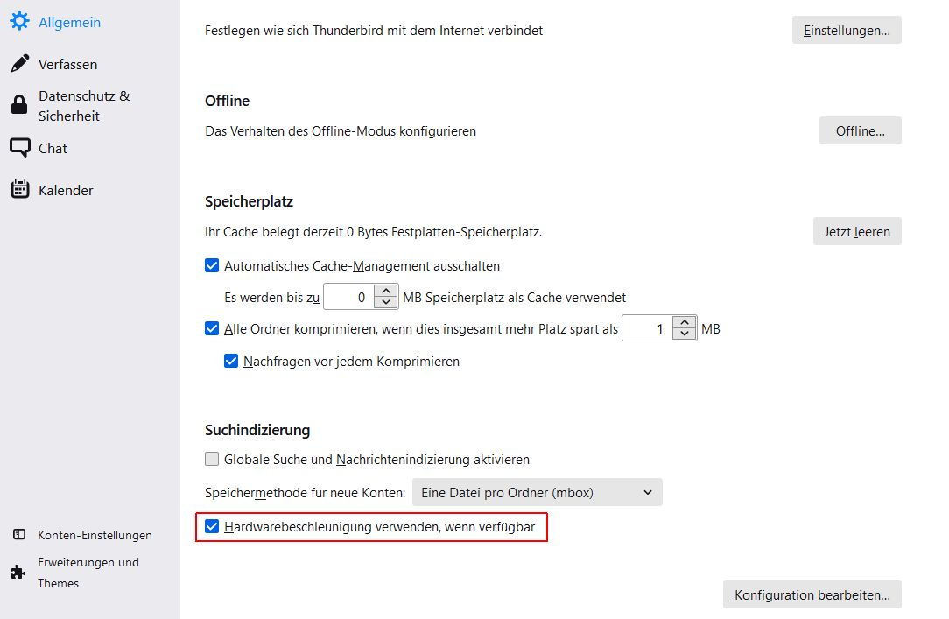The height and width of the screenshot is (619, 949).
Task: Open the Speichermethode für neue Konten dropdown
Action: coord(537,493)
